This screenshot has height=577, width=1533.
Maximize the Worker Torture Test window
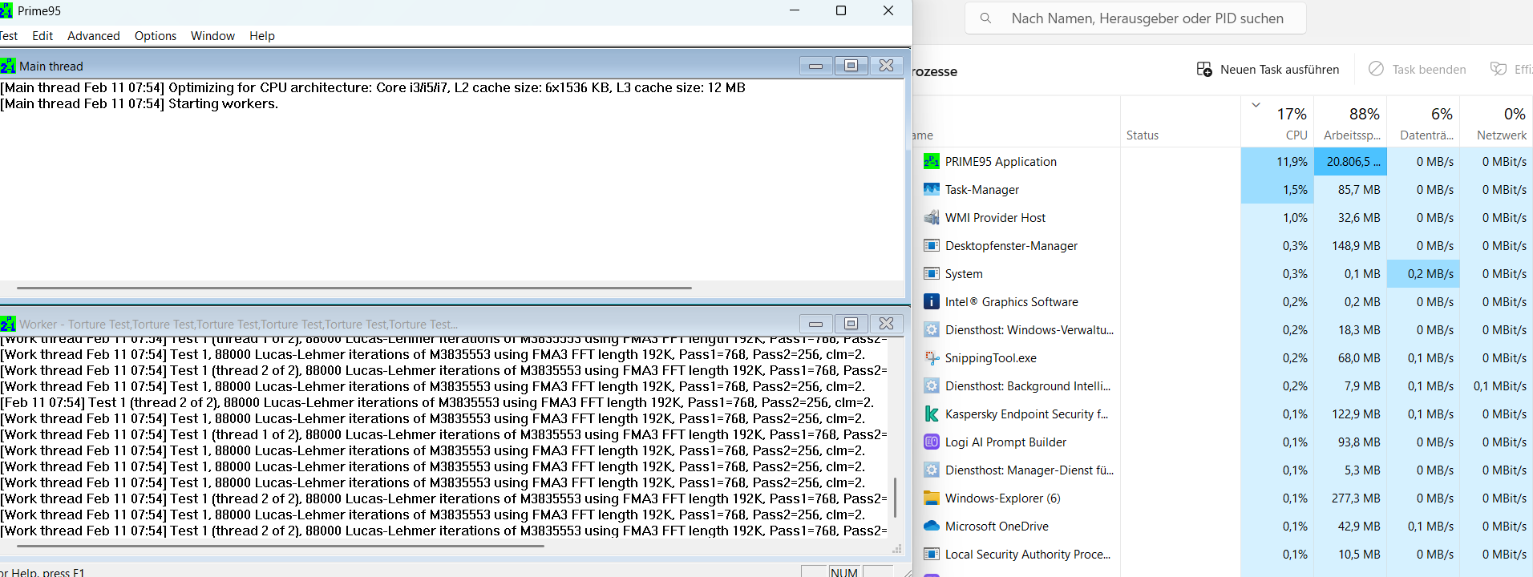[x=851, y=324]
